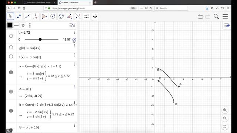Select the Polygon tool
The image size is (237, 133).
pos(44,16)
